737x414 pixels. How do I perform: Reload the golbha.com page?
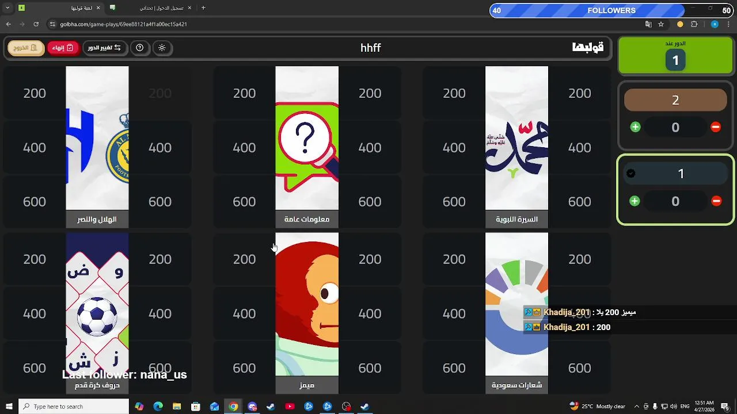(x=36, y=24)
